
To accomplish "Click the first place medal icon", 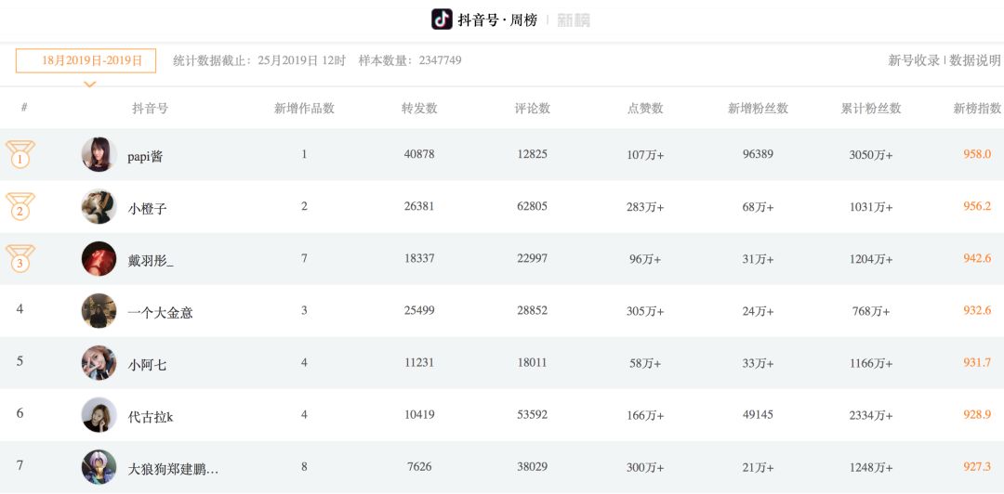I will [x=20, y=154].
